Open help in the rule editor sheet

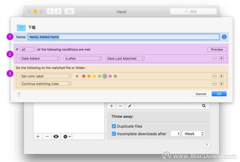click(x=19, y=94)
